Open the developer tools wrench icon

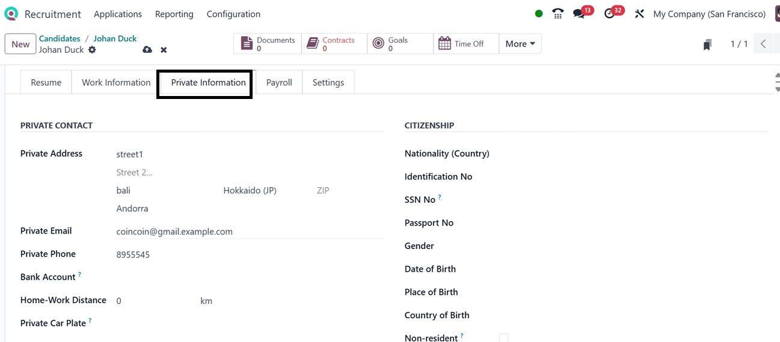[x=639, y=14]
